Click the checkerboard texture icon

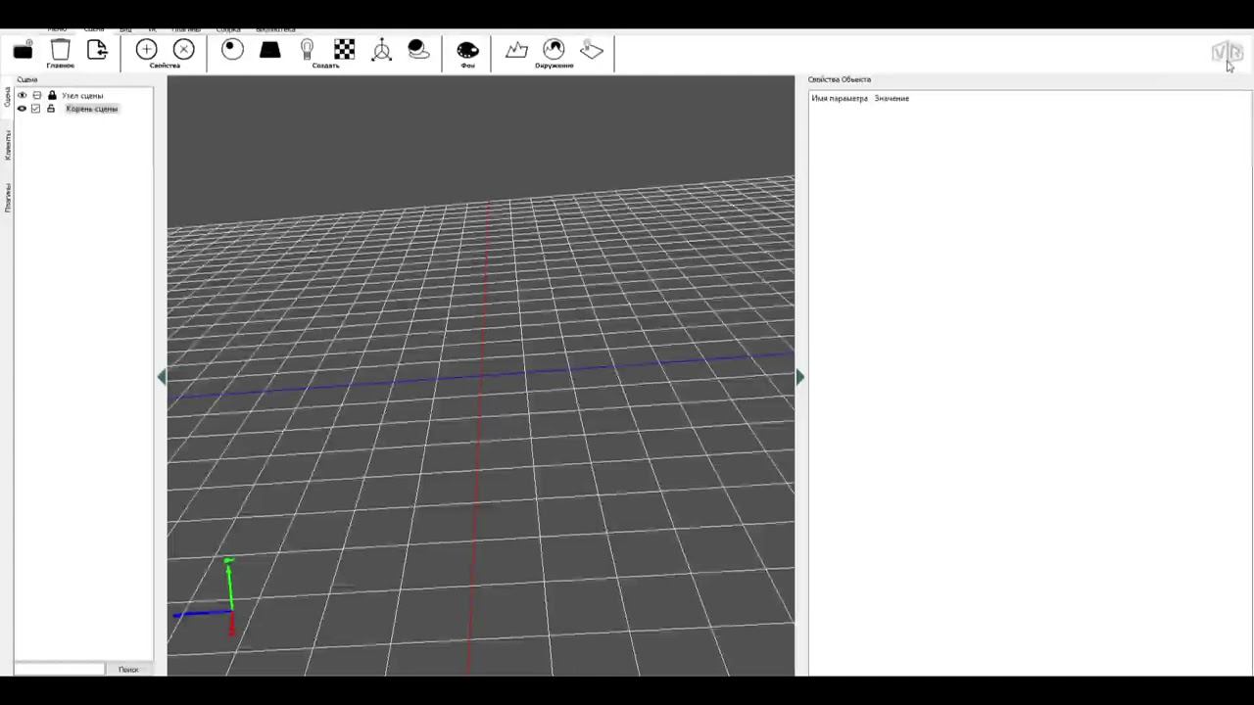click(344, 50)
